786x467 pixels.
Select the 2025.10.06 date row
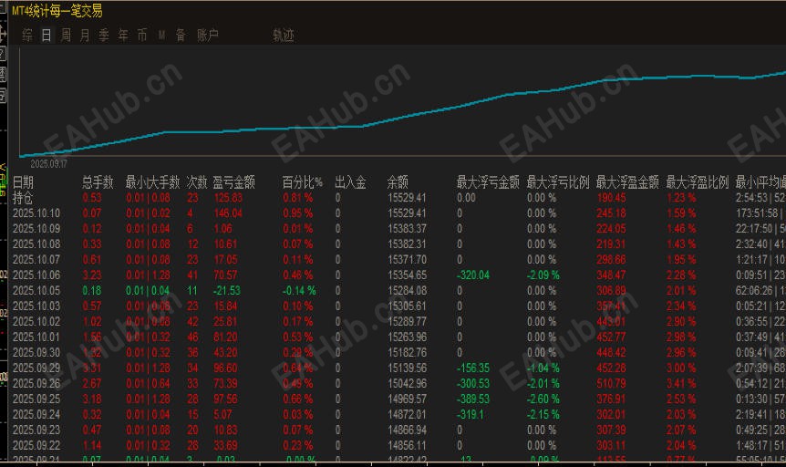[399, 275]
